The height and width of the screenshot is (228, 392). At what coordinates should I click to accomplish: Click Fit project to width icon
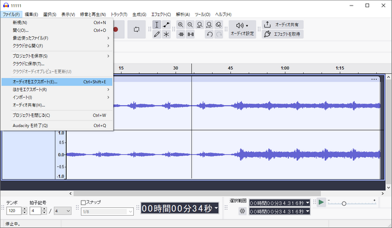coord(209,25)
